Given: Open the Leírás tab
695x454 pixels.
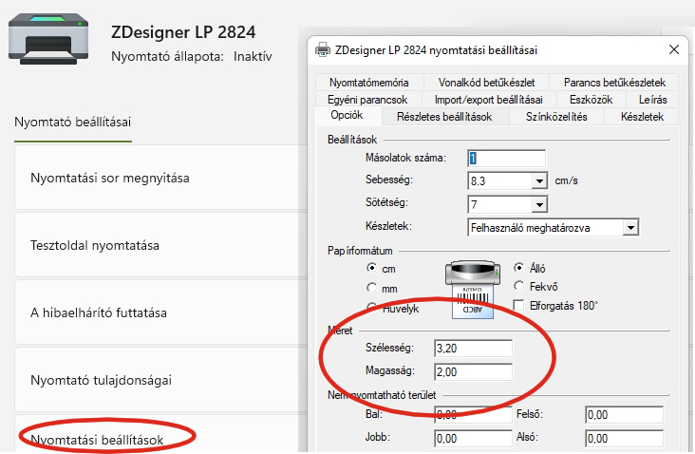Looking at the screenshot, I should [x=652, y=100].
